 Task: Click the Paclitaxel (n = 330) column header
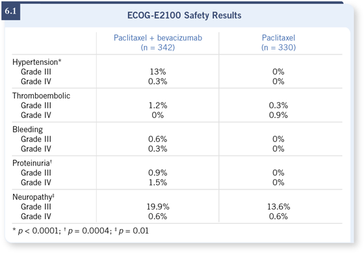click(x=278, y=42)
